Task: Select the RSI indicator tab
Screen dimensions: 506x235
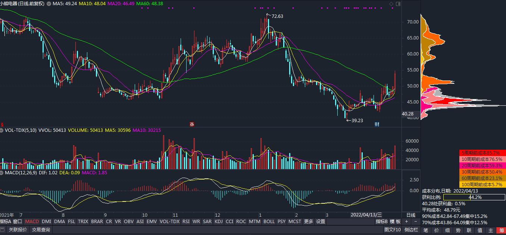Action: pyautogui.click(x=186, y=221)
